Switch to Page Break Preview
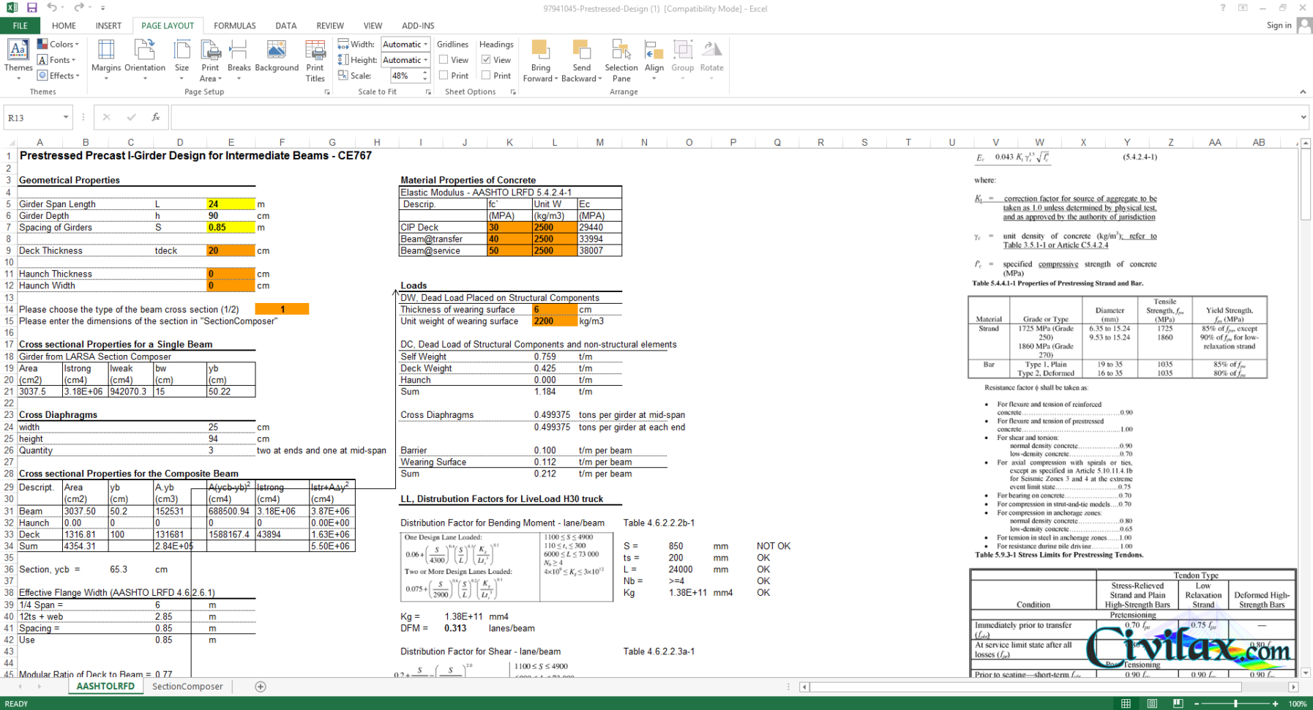 click(x=1178, y=703)
